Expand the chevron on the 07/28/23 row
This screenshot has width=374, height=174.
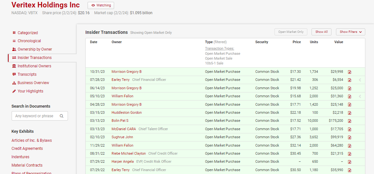click(x=360, y=80)
